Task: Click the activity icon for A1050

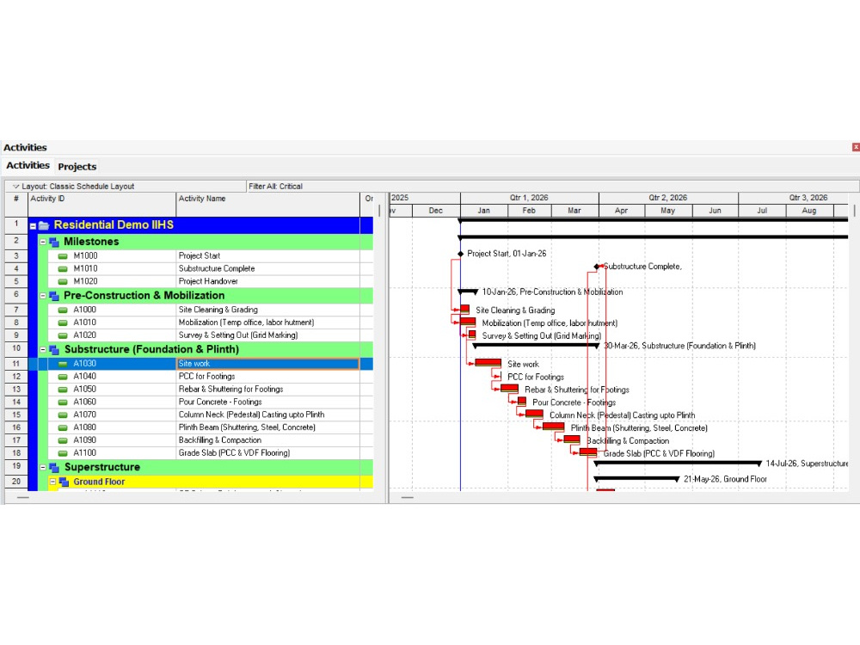Action: pos(63,390)
